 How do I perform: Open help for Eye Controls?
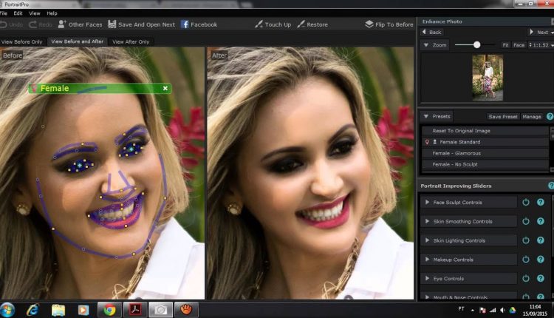point(541,278)
